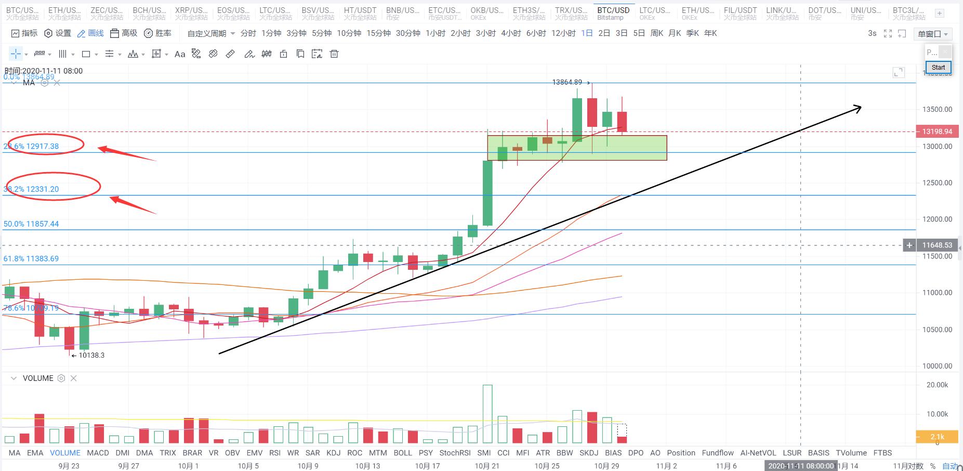
Task: Select the 1小时 timeframe
Action: [436, 34]
